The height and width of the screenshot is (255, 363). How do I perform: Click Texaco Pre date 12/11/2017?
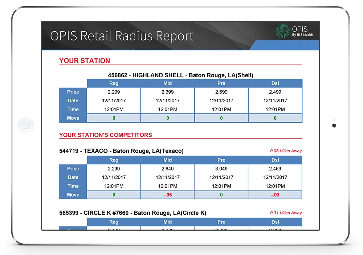pyautogui.click(x=221, y=177)
